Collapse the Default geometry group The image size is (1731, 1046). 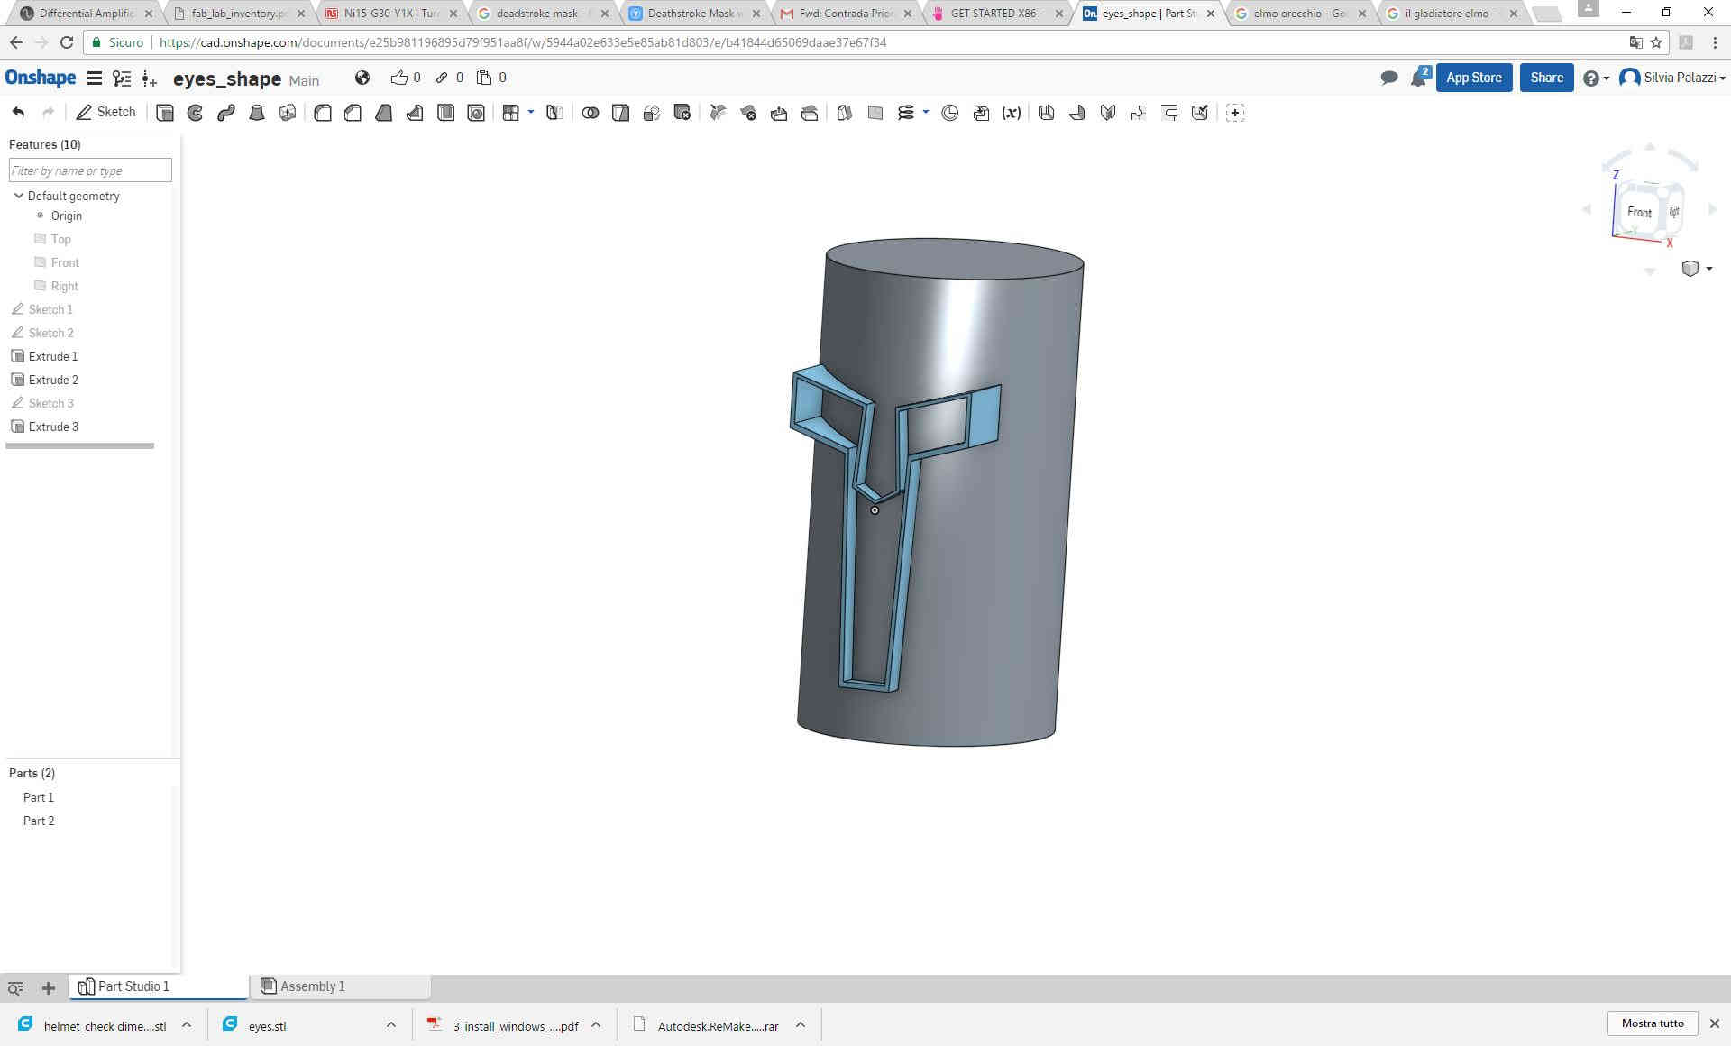(x=19, y=196)
